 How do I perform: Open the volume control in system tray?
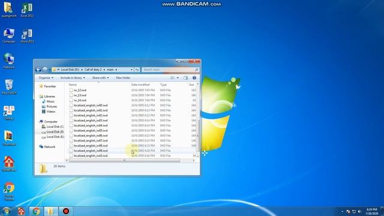point(359,212)
